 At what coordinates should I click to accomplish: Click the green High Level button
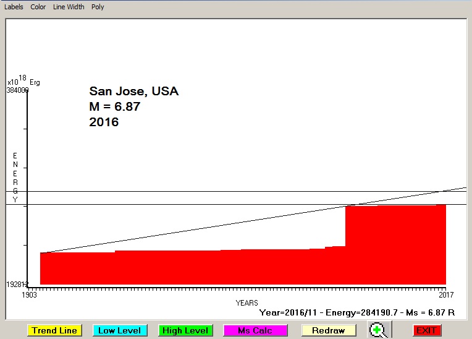185,330
